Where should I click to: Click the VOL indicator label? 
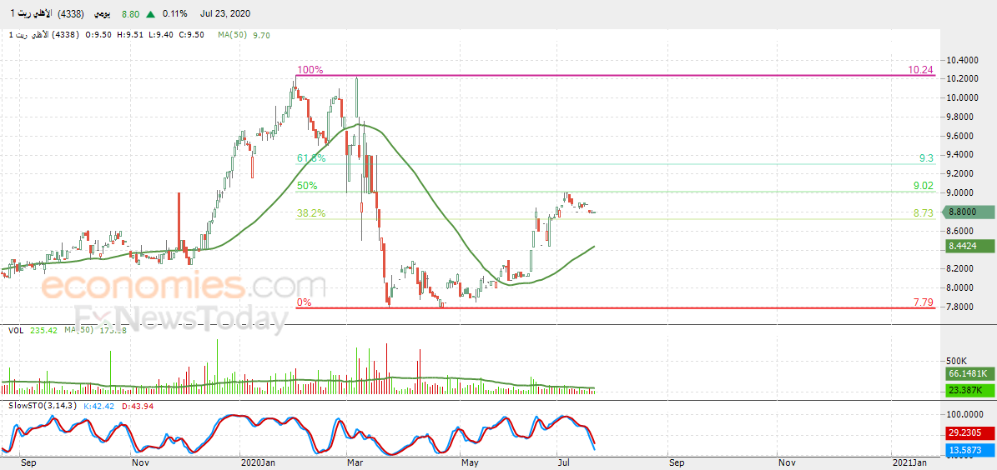click(16, 330)
